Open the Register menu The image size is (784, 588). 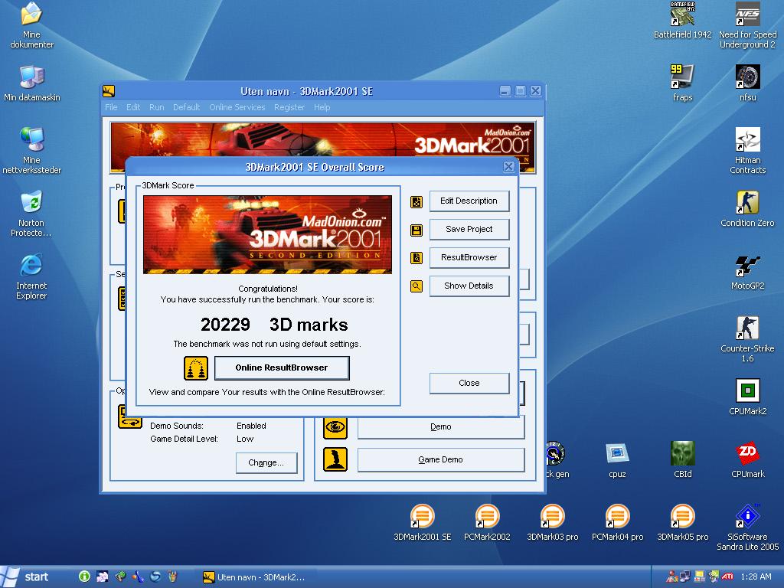tap(289, 107)
